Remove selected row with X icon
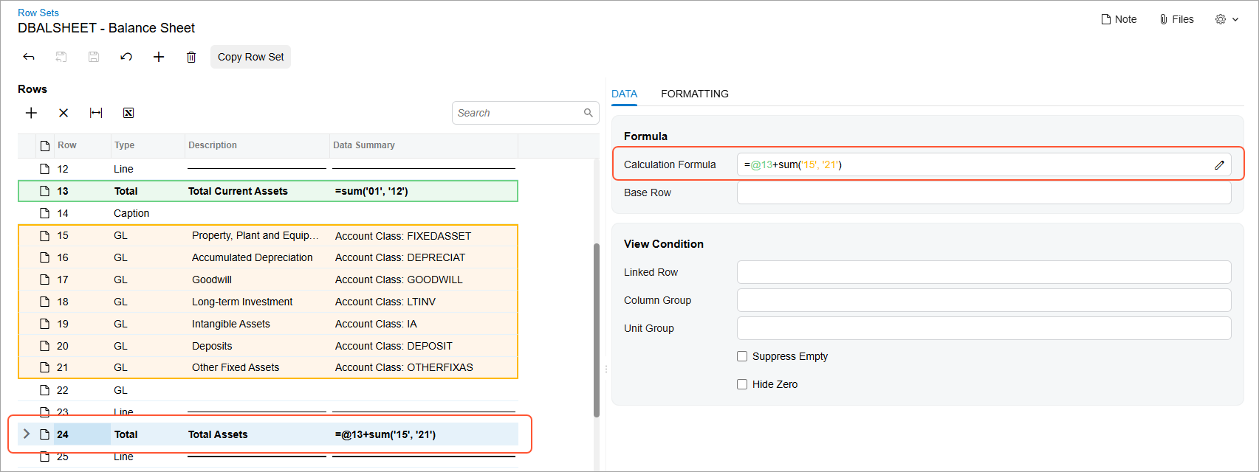This screenshot has height=472, width=1259. [x=64, y=113]
